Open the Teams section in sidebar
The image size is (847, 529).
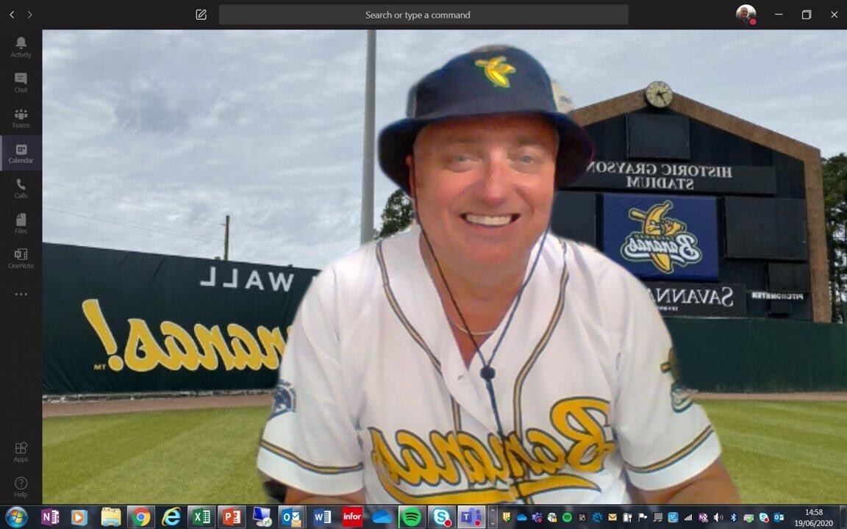pyautogui.click(x=21, y=118)
